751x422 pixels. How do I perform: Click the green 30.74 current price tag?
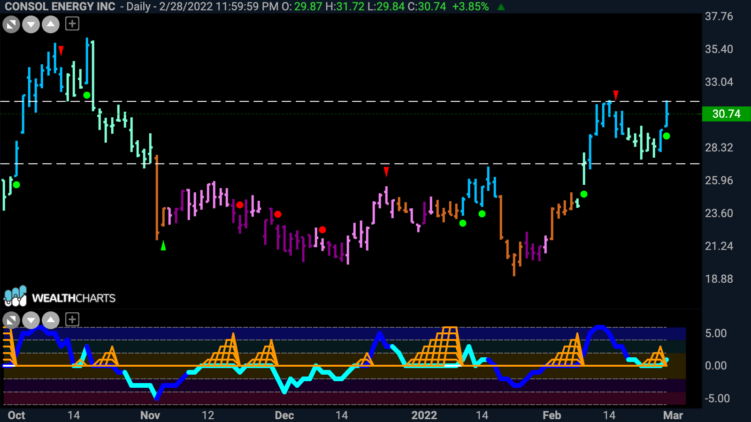[x=726, y=114]
